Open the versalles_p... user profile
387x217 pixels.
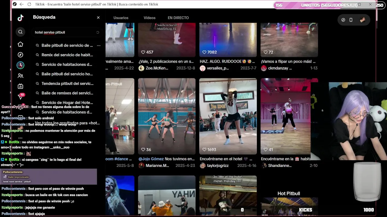[x=218, y=68]
